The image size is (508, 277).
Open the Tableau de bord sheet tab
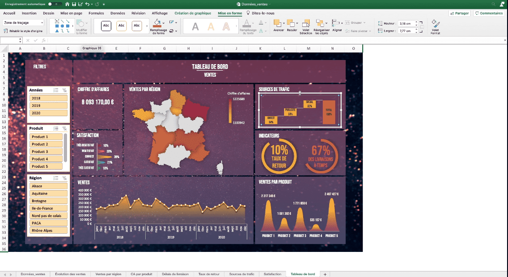pos(303,274)
